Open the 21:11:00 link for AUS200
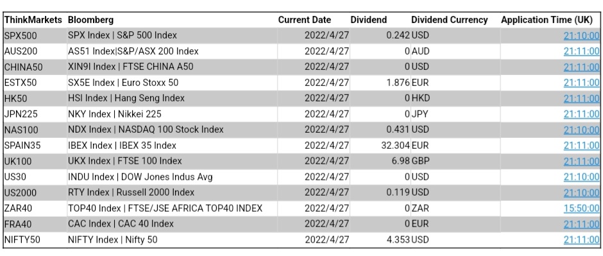Image resolution: width=603 pixels, height=256 pixels. 581,51
